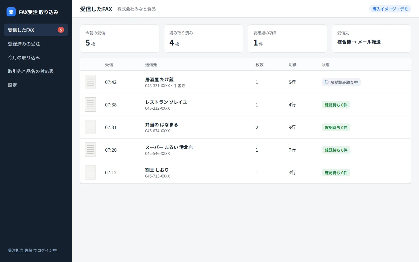The height and width of the screenshot is (262, 419).
Task: Click the 07:38 received time
Action: click(x=111, y=105)
